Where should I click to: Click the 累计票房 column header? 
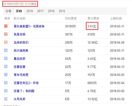click(93, 18)
